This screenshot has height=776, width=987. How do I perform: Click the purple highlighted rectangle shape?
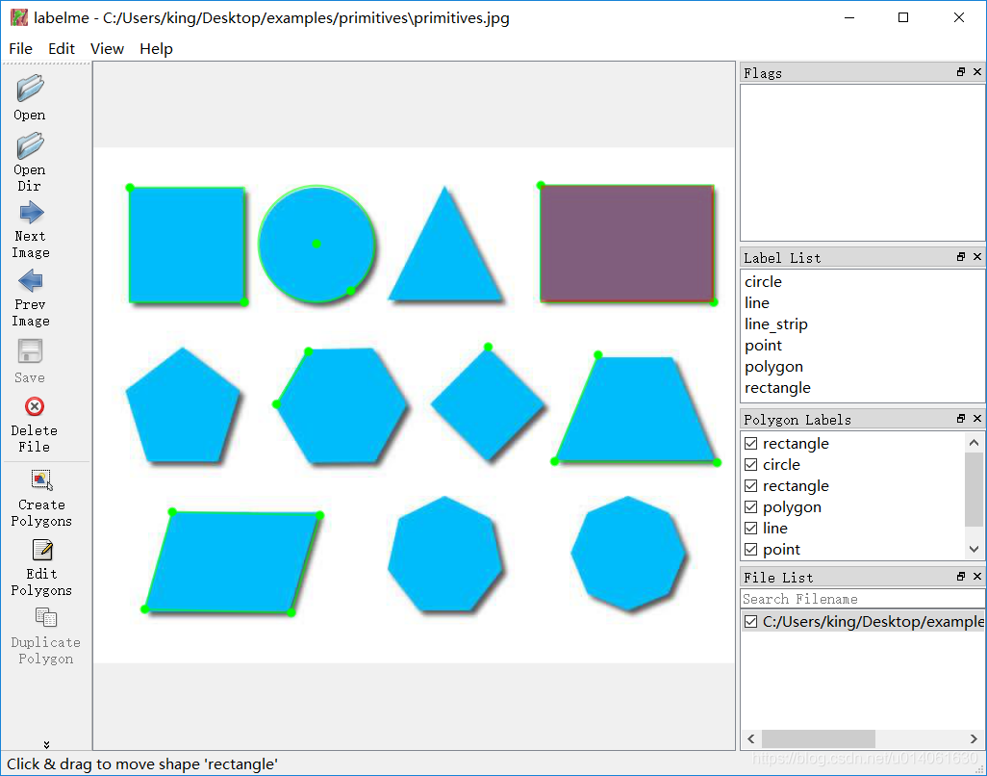pyautogui.click(x=627, y=244)
